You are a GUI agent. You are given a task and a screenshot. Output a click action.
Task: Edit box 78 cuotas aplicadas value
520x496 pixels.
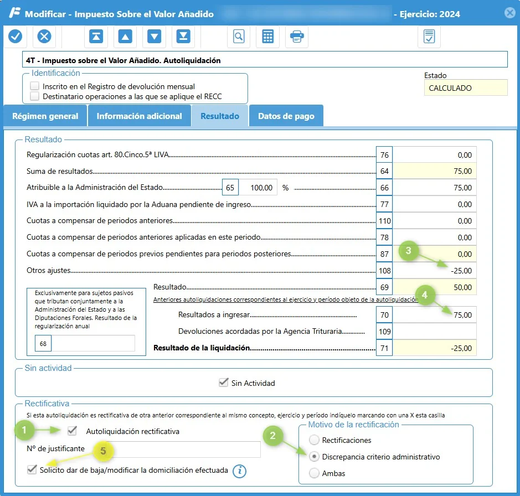434,237
